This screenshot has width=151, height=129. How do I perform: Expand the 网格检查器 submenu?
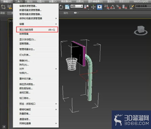tap(36, 123)
